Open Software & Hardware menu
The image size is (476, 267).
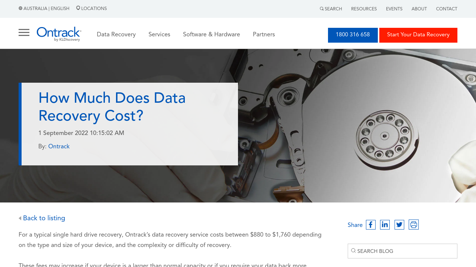pyautogui.click(x=211, y=34)
